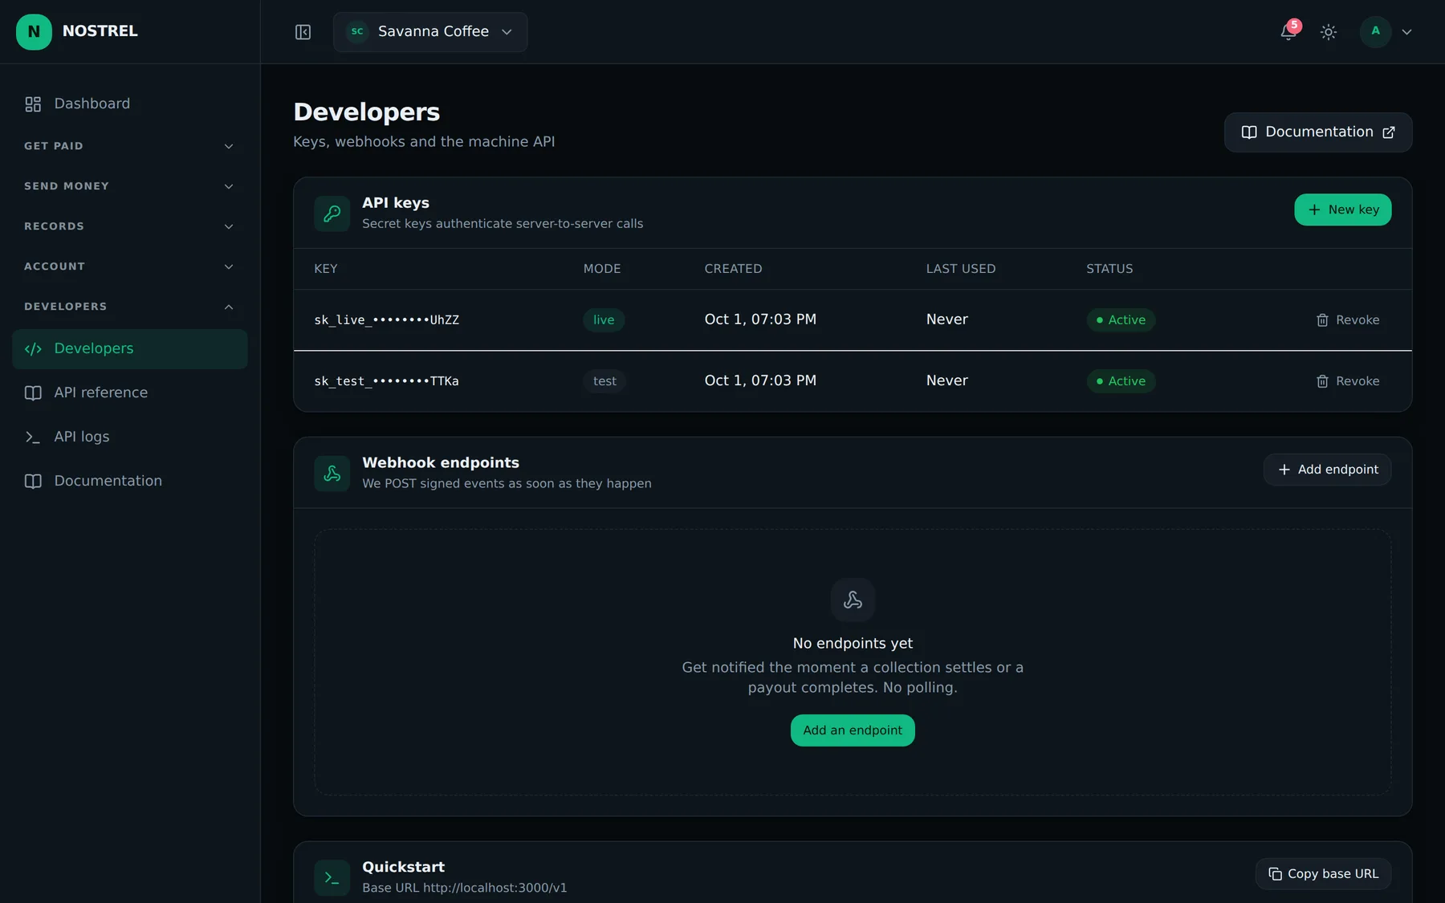
Task: Click the green Add an endpoint button
Action: point(853,730)
